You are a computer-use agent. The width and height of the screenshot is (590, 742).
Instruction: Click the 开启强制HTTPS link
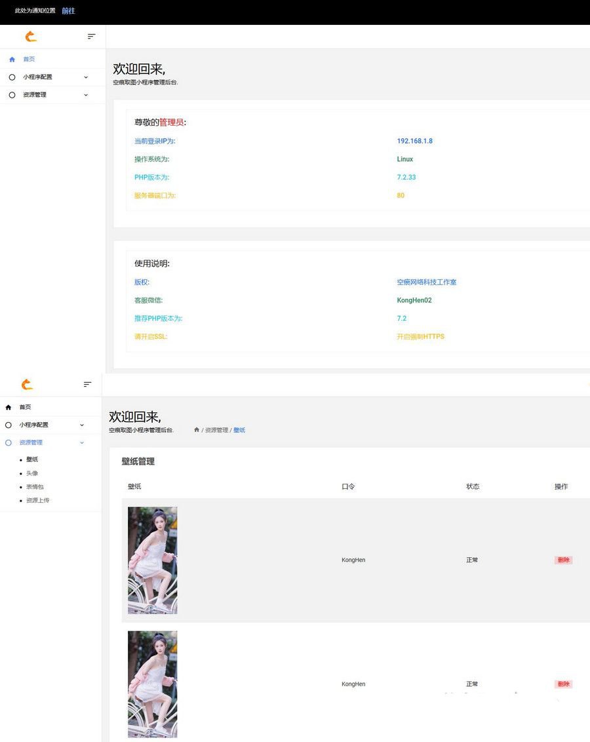pos(420,336)
